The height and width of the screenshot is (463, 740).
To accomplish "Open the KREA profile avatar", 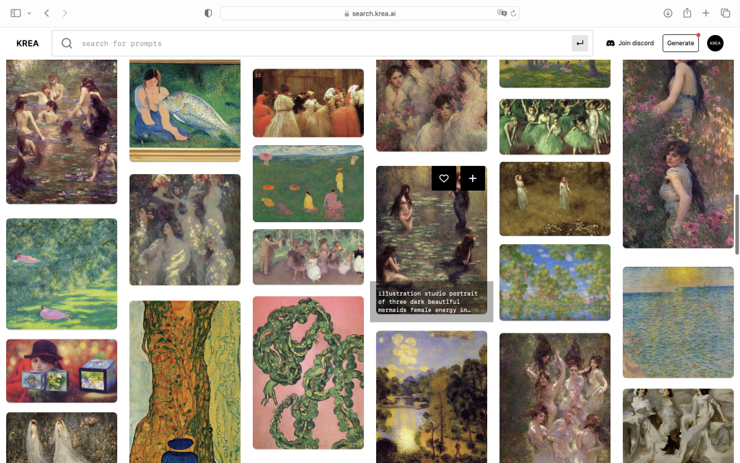I will 715,43.
